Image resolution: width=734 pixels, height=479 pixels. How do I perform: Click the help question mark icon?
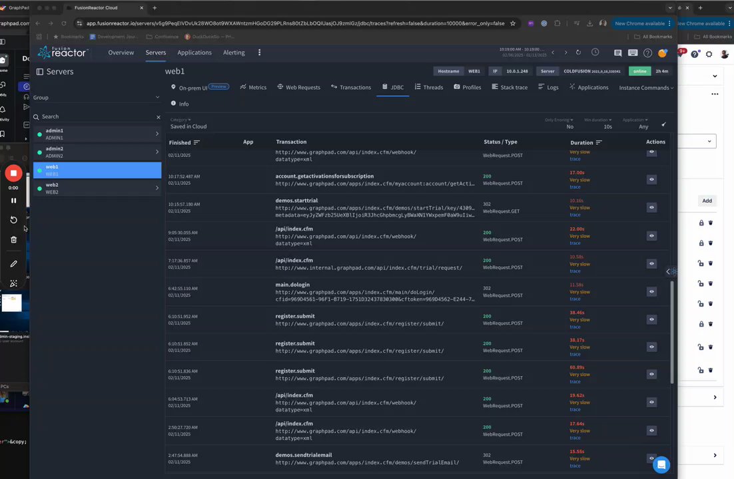point(647,53)
